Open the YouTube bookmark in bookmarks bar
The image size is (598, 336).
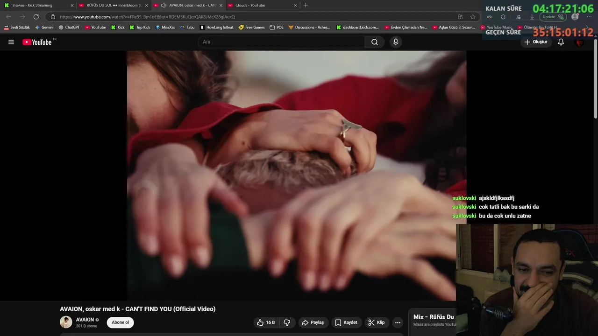coord(95,28)
